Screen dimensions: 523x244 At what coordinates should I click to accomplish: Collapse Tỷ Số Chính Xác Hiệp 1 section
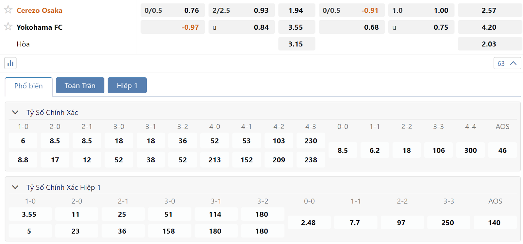tap(15, 187)
